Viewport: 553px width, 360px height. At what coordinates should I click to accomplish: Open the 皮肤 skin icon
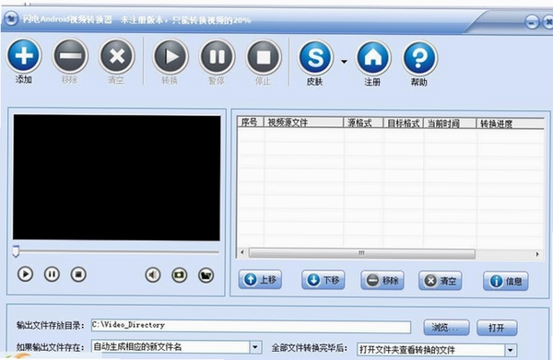[315, 57]
